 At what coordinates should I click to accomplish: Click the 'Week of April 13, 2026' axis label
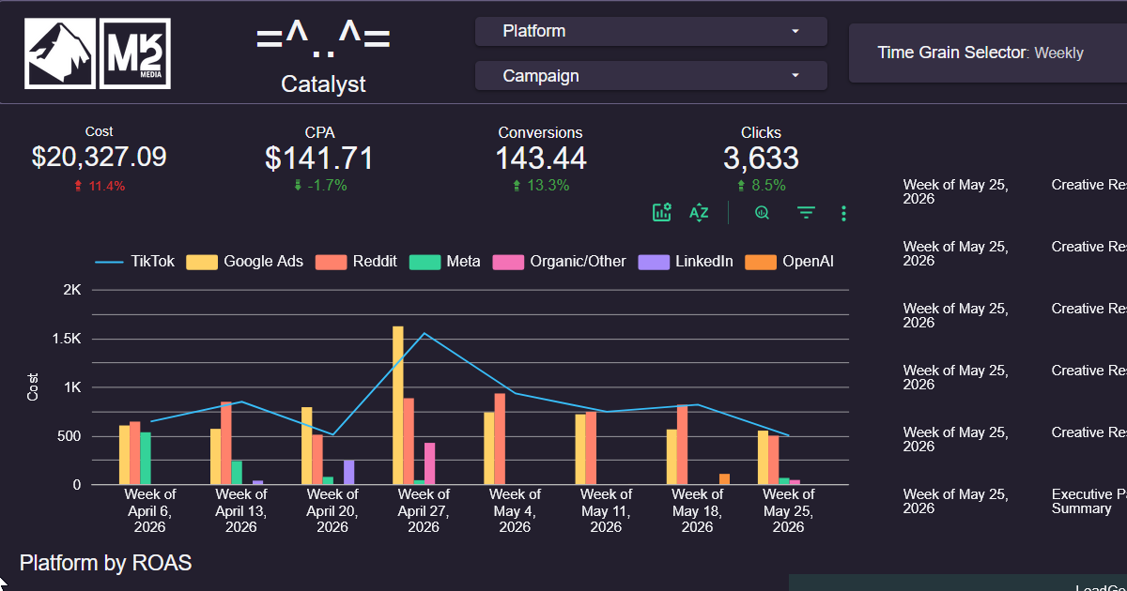click(x=241, y=510)
